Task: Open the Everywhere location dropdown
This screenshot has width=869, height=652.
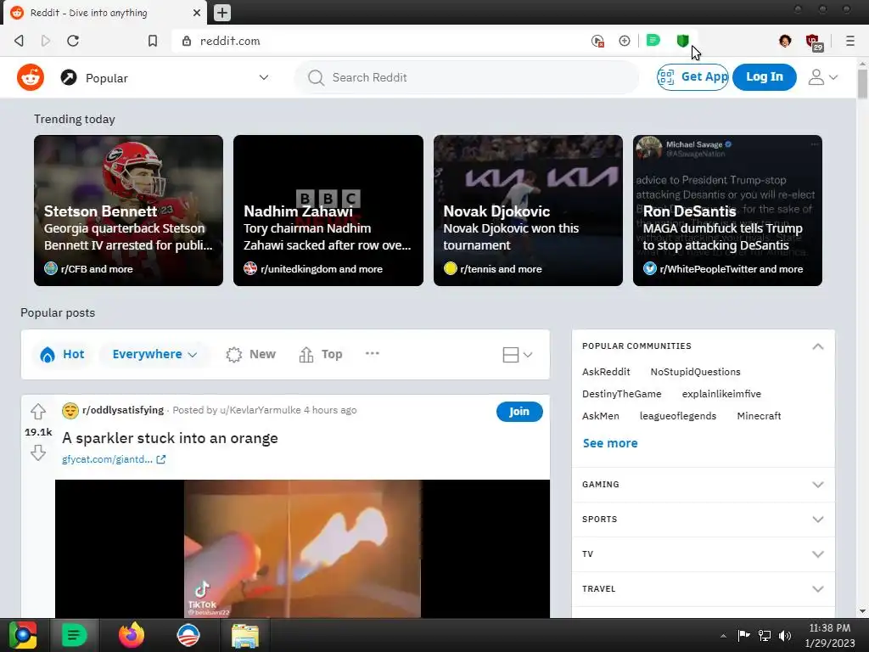Action: (x=154, y=354)
